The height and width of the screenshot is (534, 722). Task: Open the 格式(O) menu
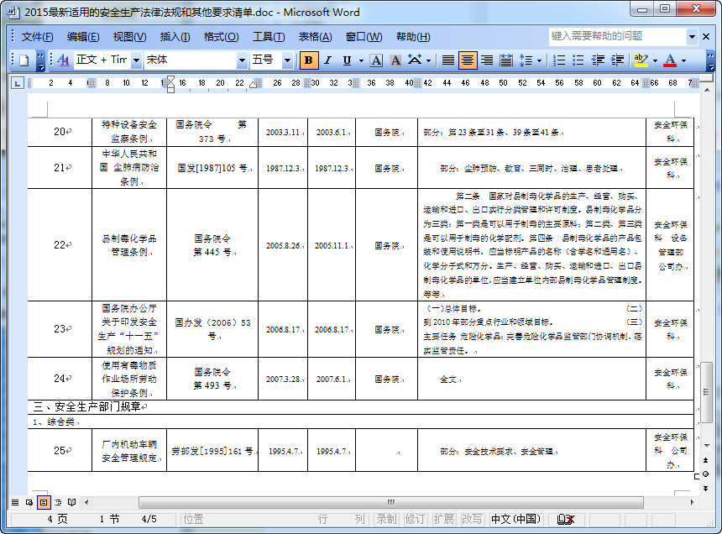[221, 37]
